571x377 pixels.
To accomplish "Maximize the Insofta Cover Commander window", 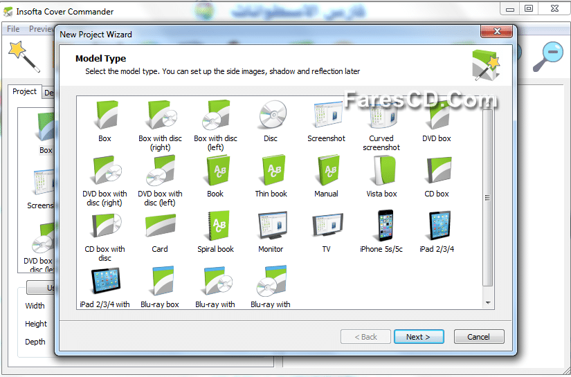I will [529, 8].
